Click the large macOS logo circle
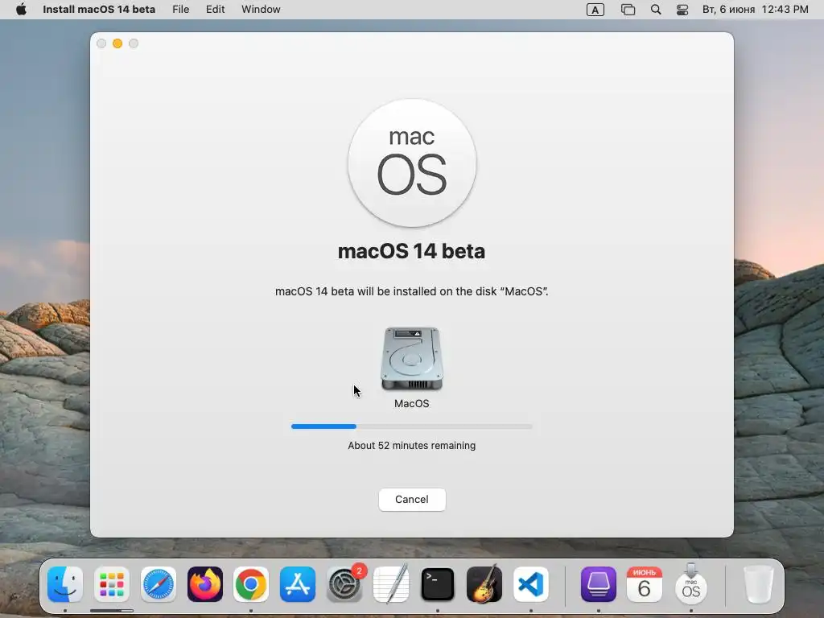The image size is (824, 618). pyautogui.click(x=412, y=163)
